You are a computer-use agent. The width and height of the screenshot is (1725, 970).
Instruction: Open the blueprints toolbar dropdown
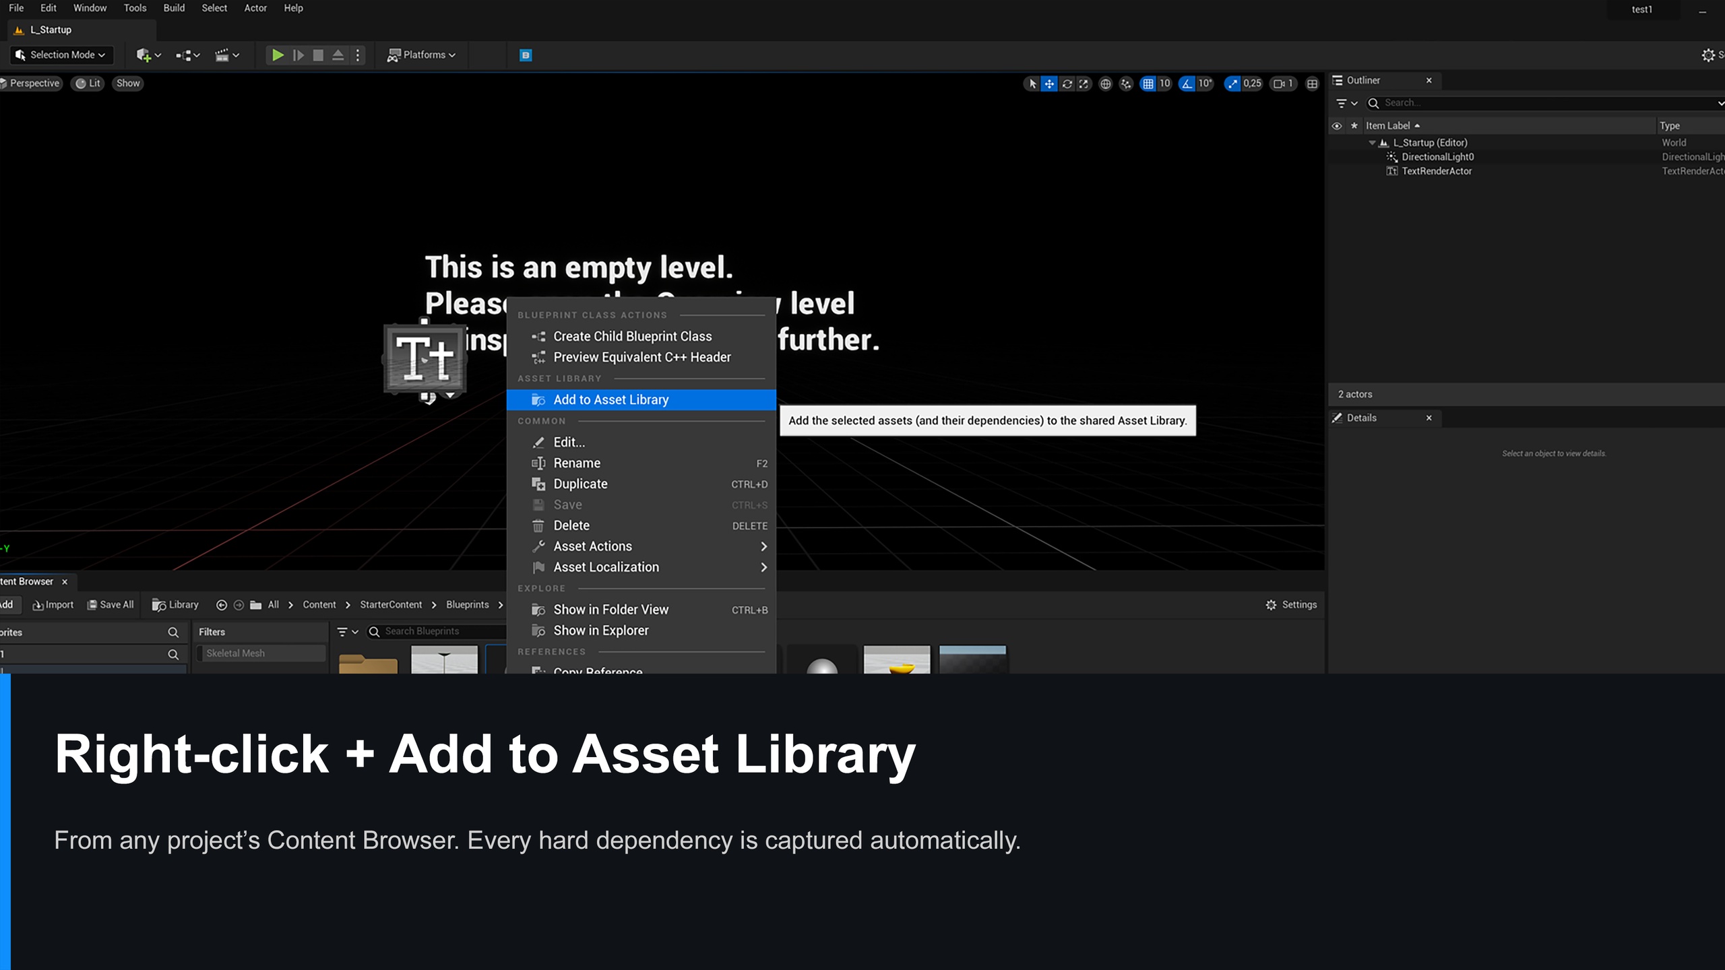188,55
